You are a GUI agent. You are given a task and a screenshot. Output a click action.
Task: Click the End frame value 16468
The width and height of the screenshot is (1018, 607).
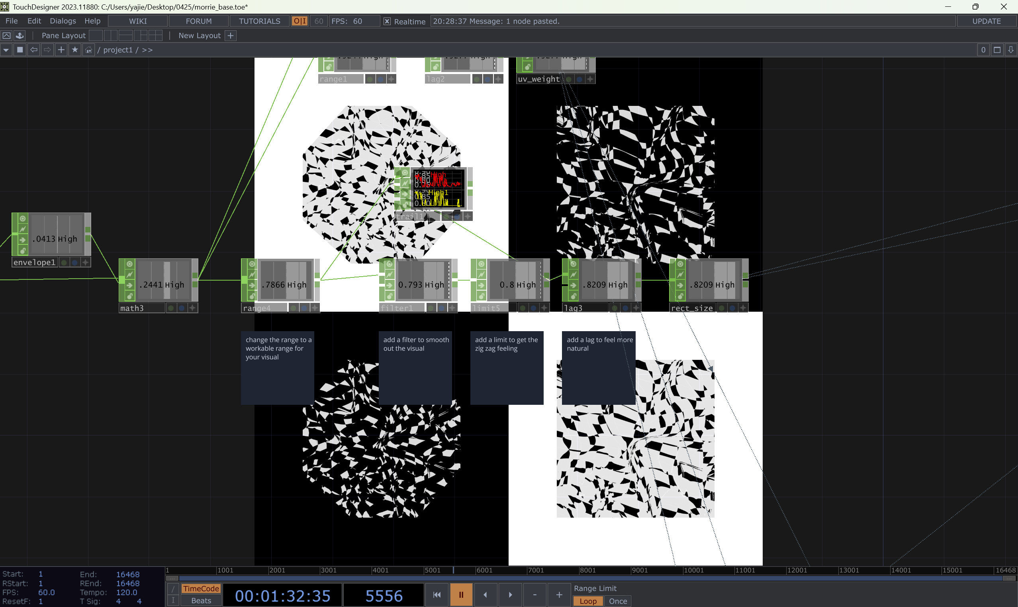pos(128,574)
